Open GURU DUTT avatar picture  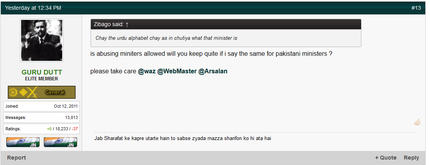point(42,41)
